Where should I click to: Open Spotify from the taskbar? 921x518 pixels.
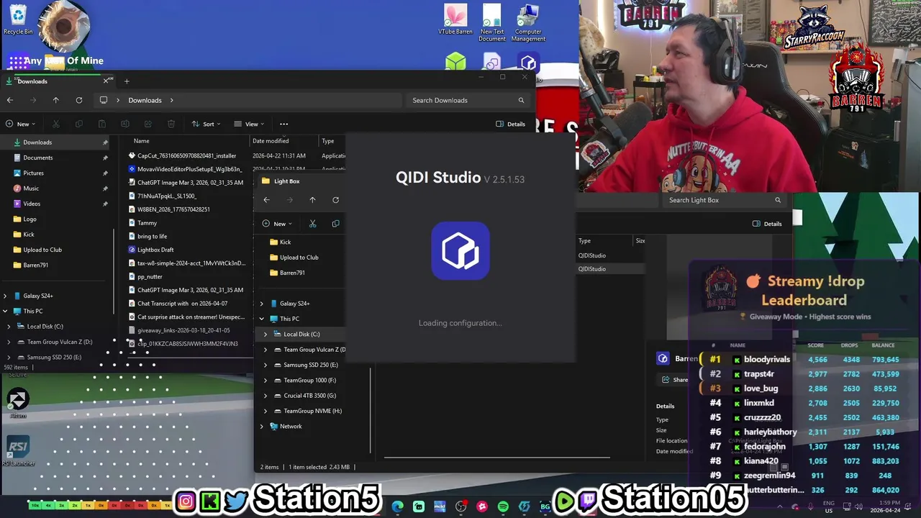pyautogui.click(x=503, y=506)
